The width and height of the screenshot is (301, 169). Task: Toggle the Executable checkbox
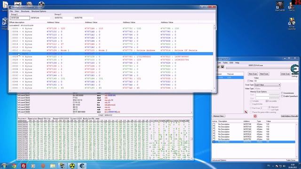click(x=267, y=101)
